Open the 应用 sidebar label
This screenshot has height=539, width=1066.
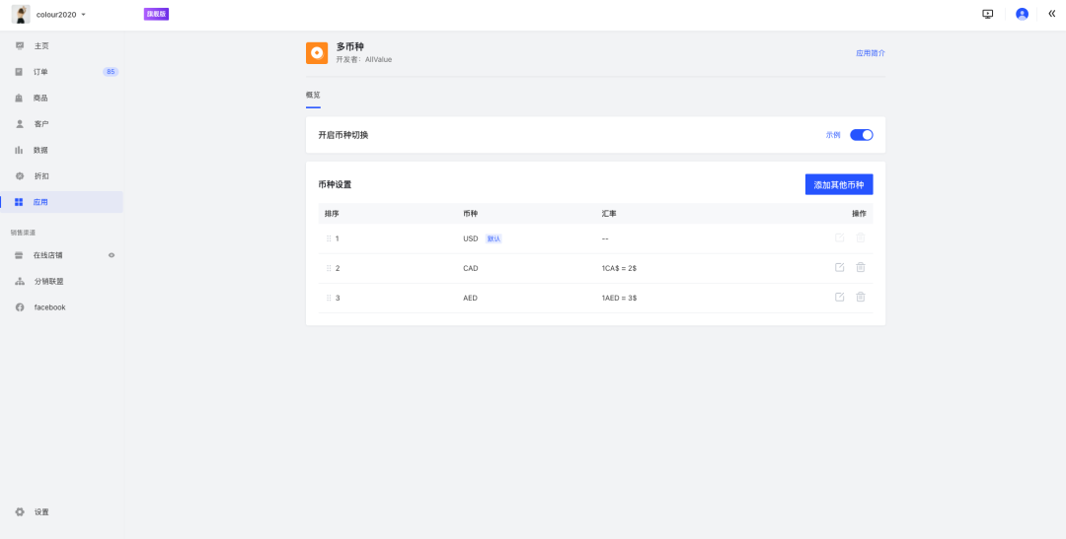(x=40, y=202)
